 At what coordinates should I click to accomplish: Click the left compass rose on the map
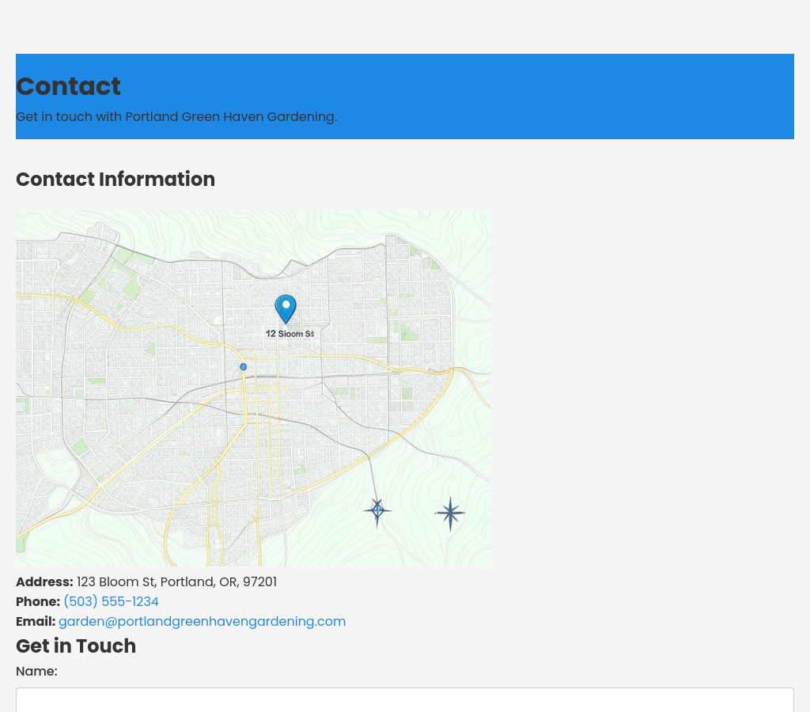[377, 511]
